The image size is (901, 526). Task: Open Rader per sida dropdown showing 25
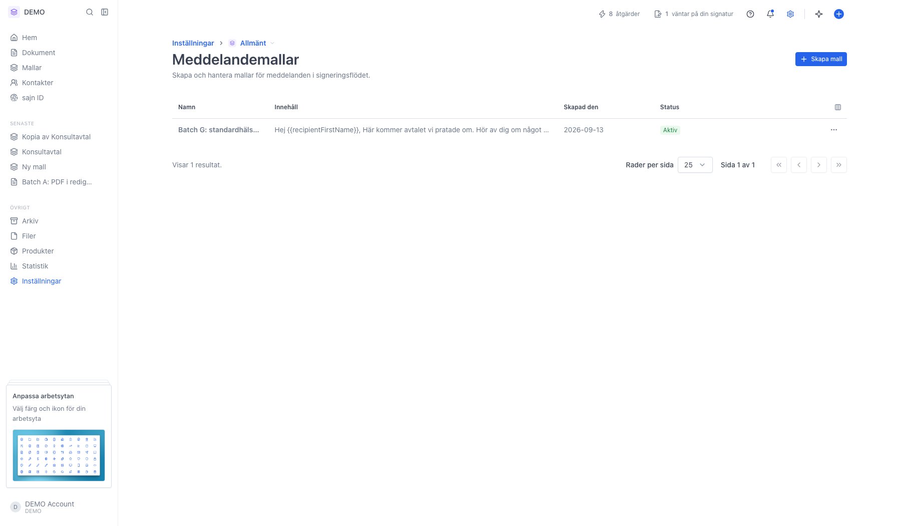click(x=695, y=165)
